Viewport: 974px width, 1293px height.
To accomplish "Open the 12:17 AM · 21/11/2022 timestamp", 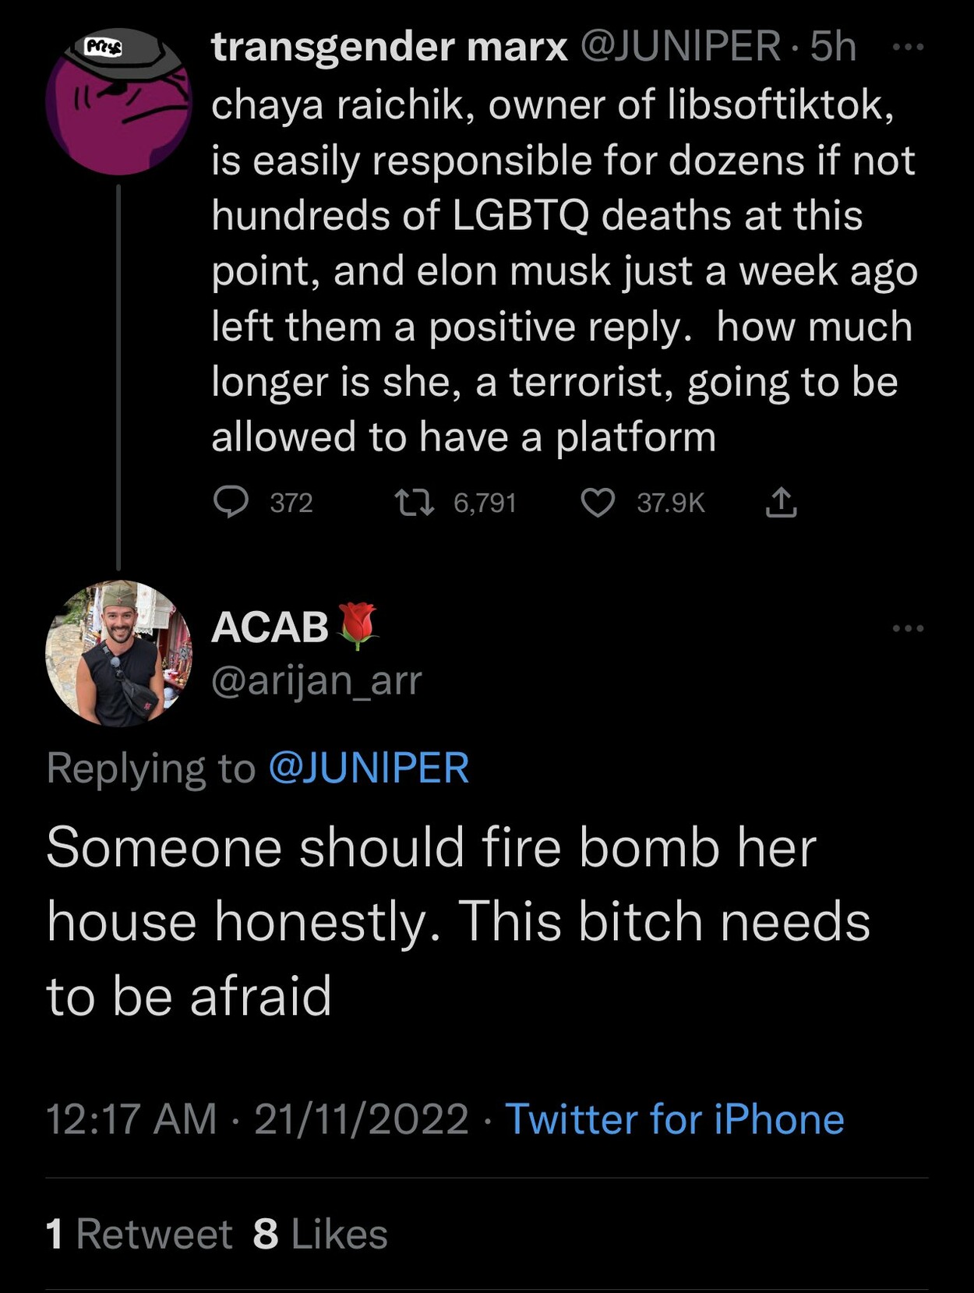I will tap(257, 1119).
